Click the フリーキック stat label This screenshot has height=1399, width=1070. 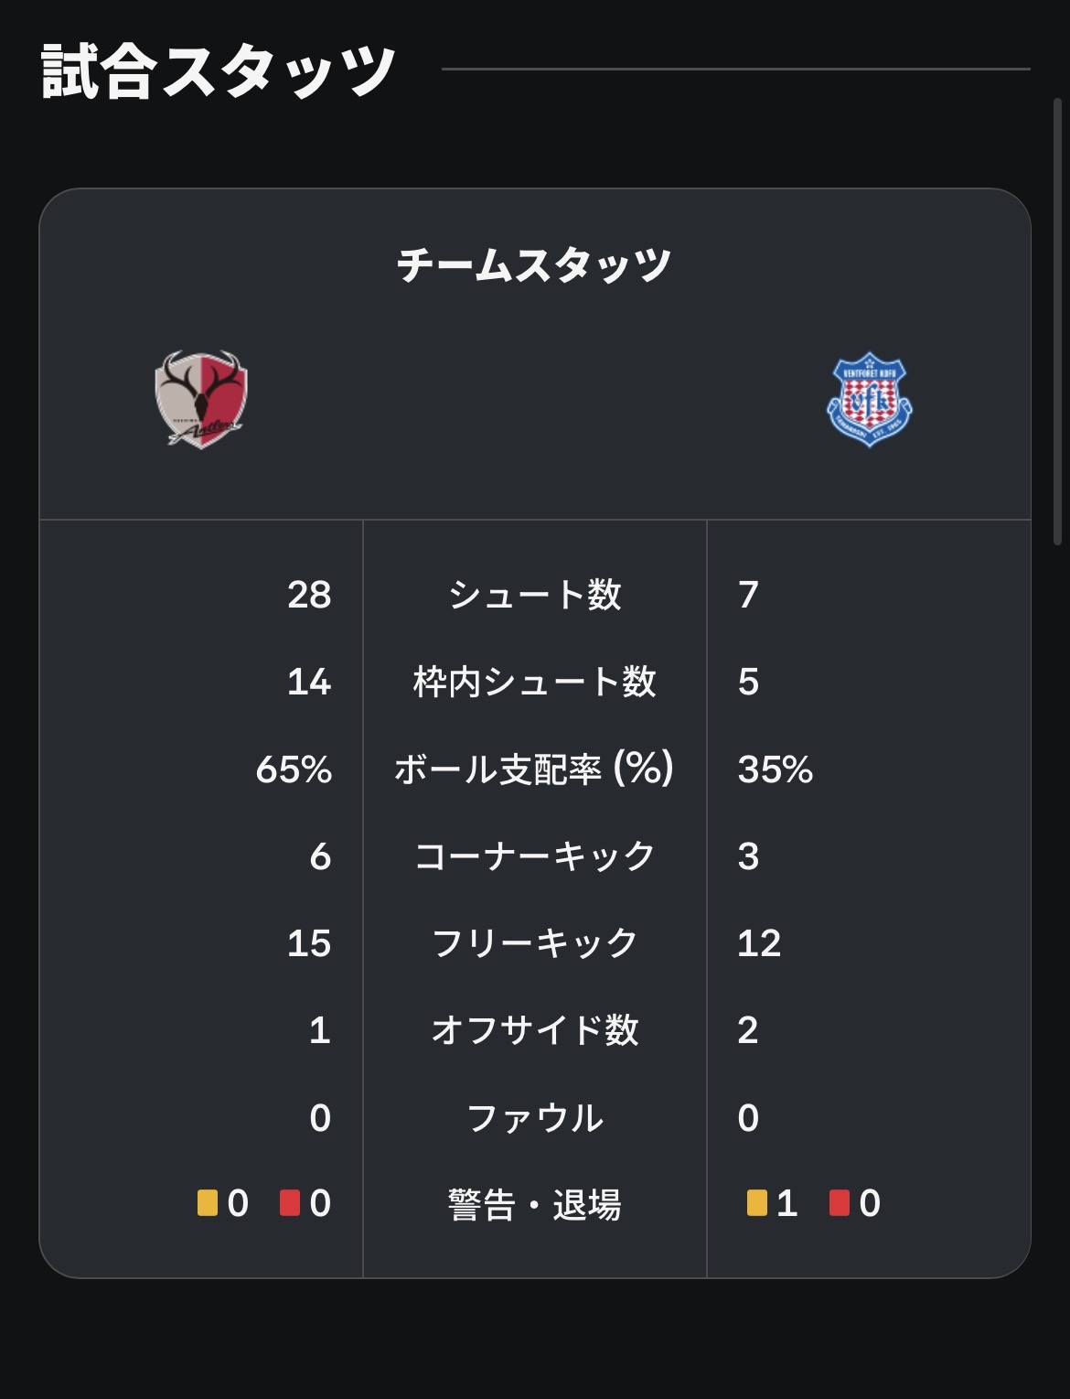coord(535,943)
